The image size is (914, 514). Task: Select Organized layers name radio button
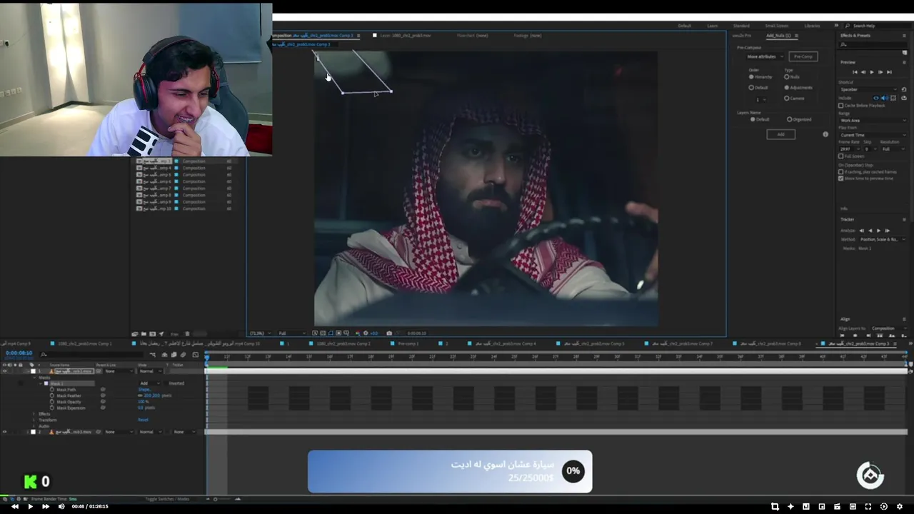789,119
